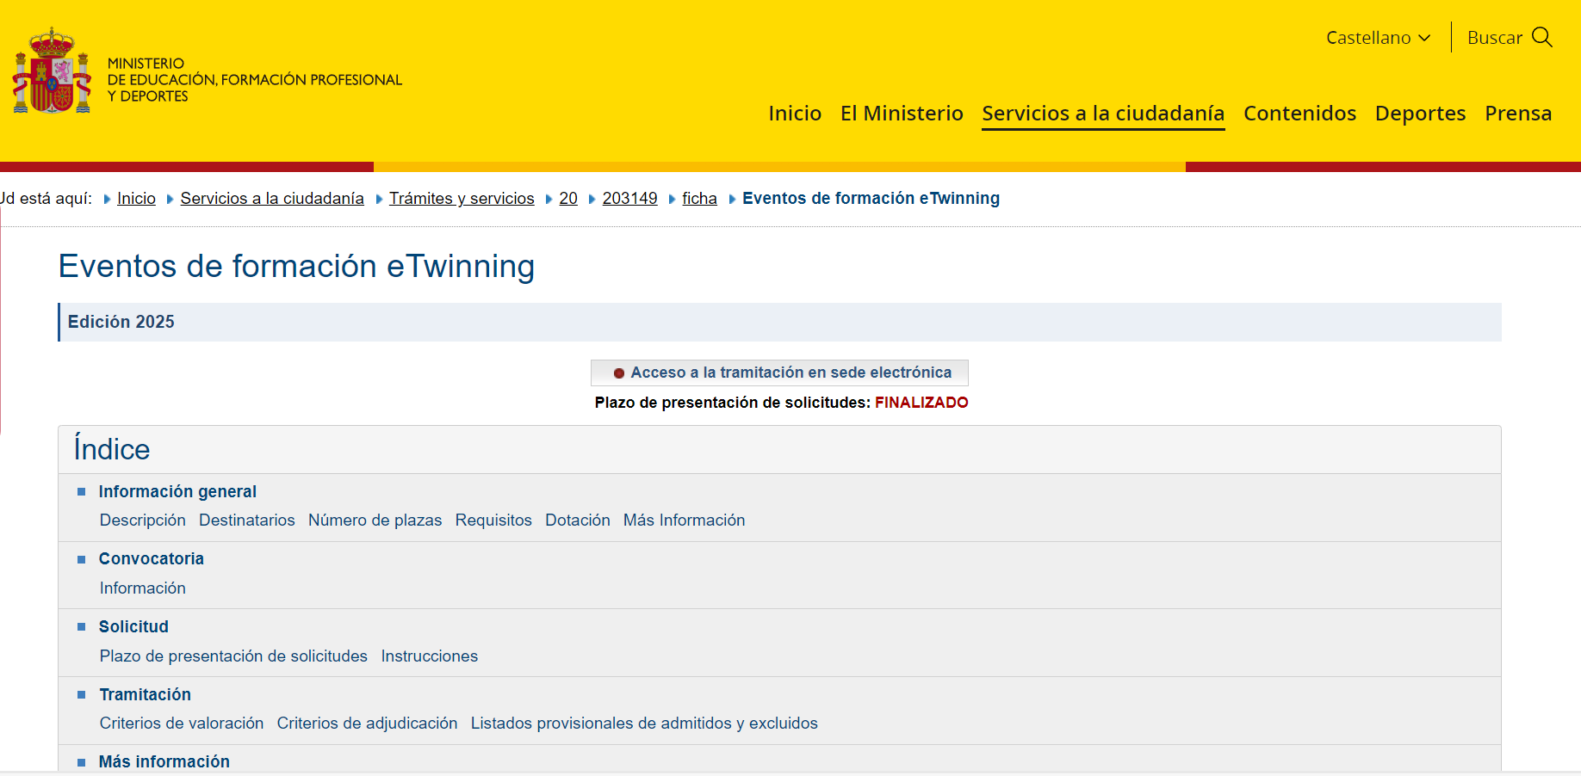The width and height of the screenshot is (1581, 776).
Task: Click the Inicio breadcrumb link
Action: (x=136, y=199)
